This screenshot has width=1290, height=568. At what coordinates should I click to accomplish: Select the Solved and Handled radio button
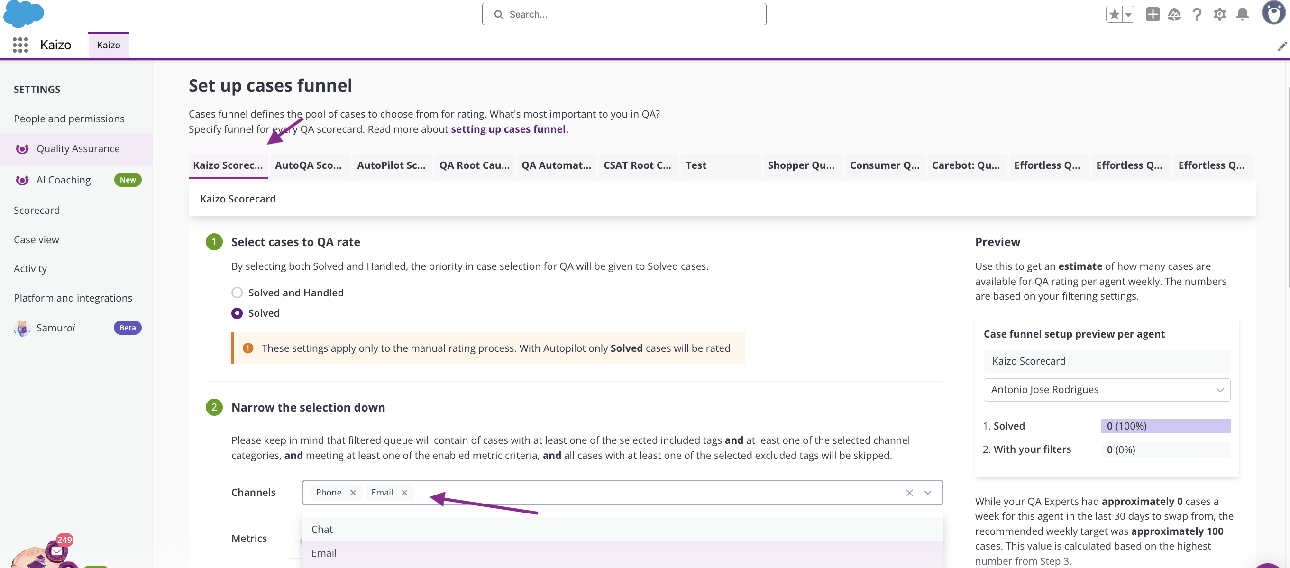tap(237, 293)
